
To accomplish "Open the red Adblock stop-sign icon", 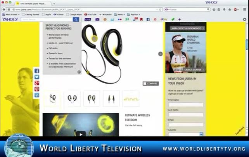I will [x=235, y=10].
